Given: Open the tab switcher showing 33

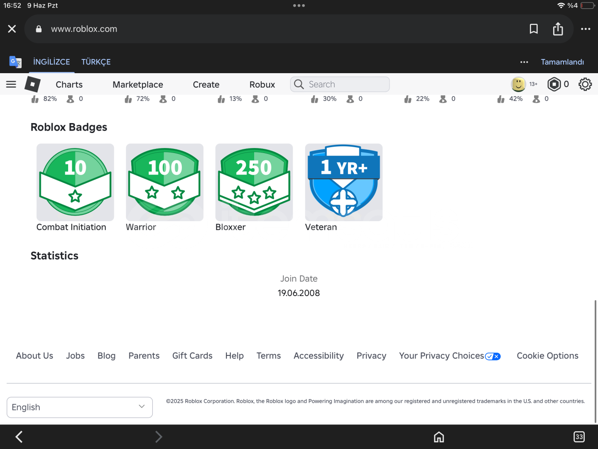Looking at the screenshot, I should click(579, 437).
